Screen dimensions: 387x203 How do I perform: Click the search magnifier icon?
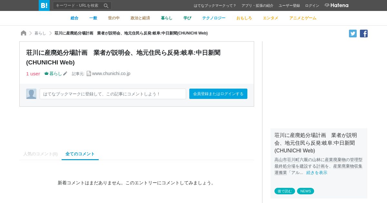coord(106,6)
